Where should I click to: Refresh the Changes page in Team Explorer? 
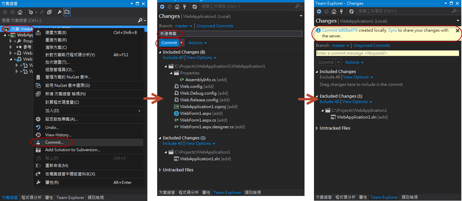(194, 6)
